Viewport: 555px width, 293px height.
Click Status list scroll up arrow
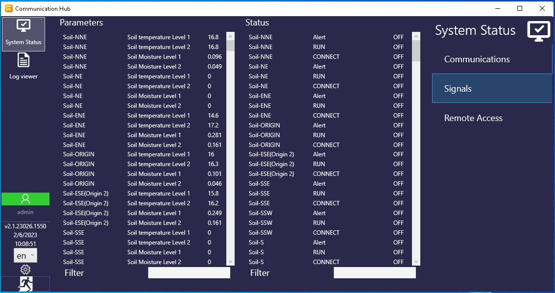click(x=416, y=36)
